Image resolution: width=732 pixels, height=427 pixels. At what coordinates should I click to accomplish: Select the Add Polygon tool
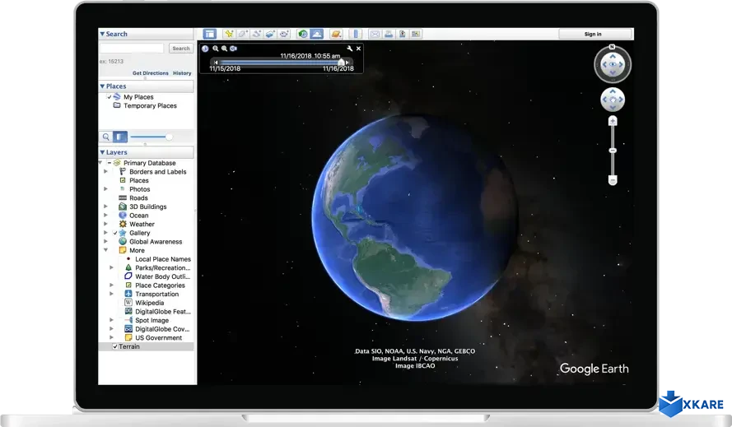(243, 34)
